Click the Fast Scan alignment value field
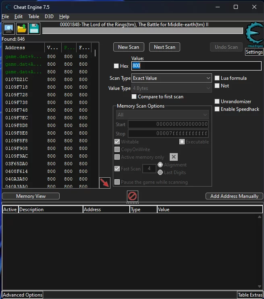This screenshot has width=264, height=299. 149,168
